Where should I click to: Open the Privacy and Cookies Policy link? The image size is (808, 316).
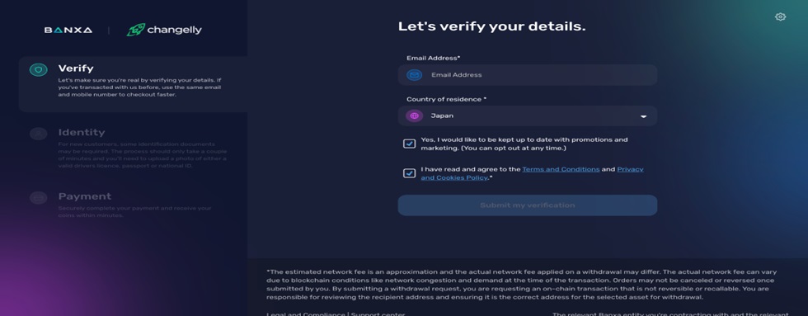[532, 173]
